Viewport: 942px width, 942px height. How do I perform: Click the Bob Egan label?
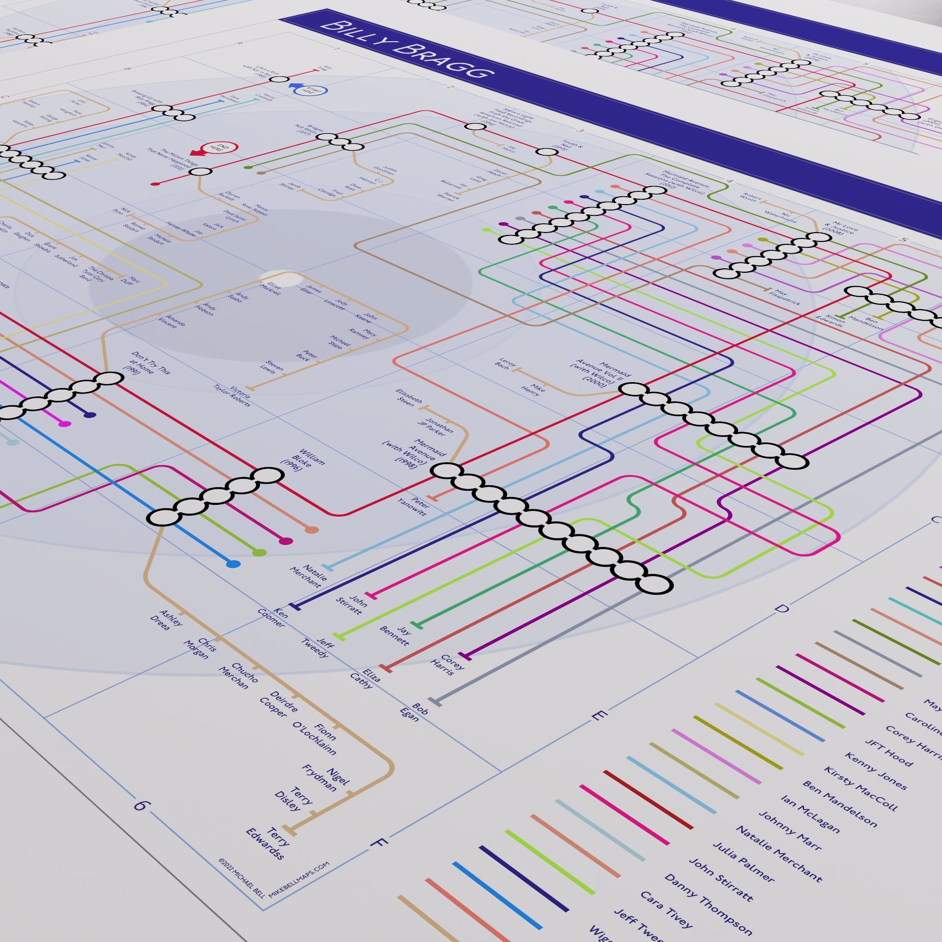click(x=414, y=712)
